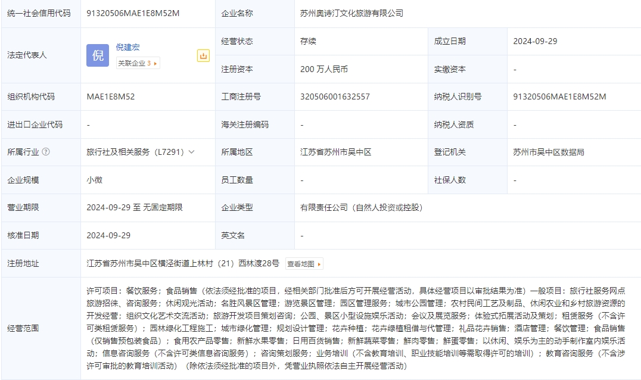Click the 社保人数 label
The width and height of the screenshot is (641, 380).
pos(450,180)
